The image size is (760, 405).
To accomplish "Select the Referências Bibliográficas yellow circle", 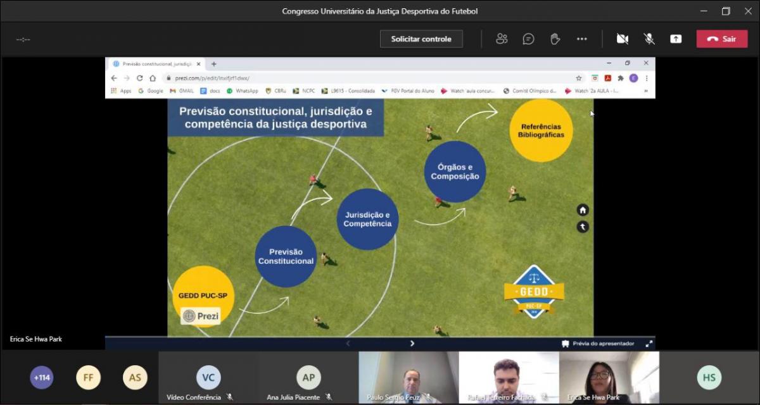I will tap(541, 130).
